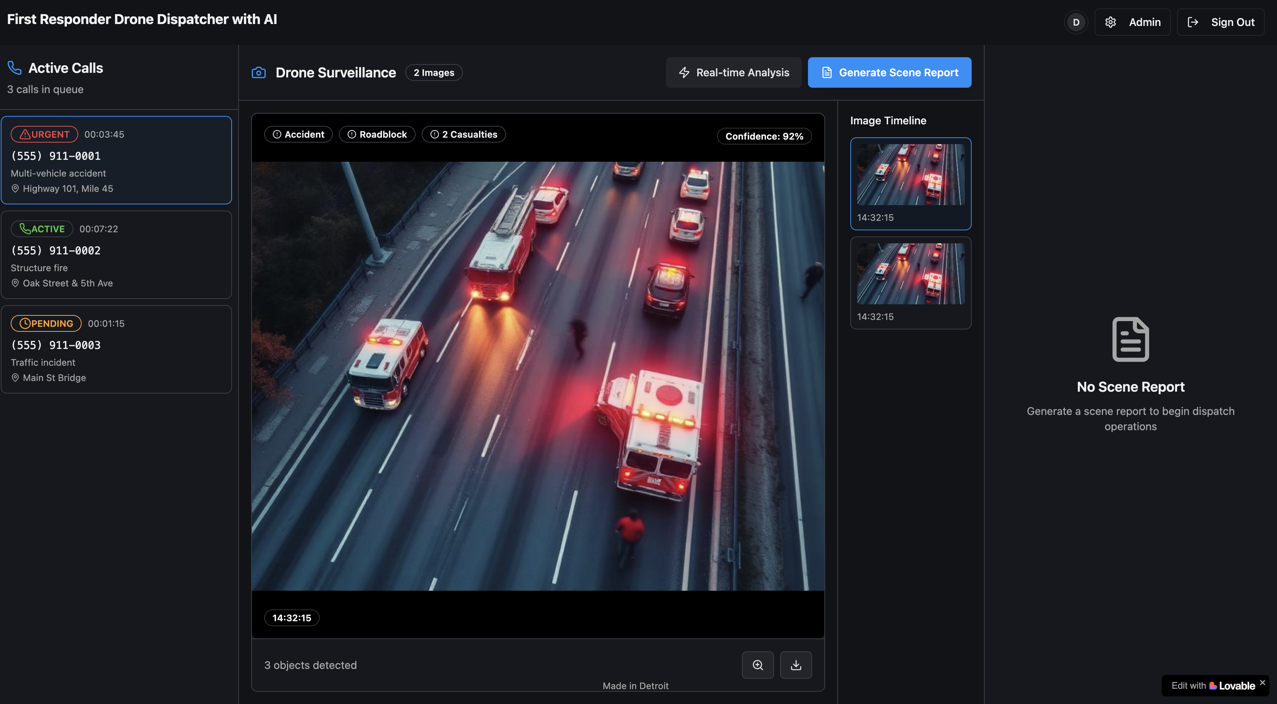Click the Accident tag badge
The image size is (1277, 704).
[x=298, y=134]
